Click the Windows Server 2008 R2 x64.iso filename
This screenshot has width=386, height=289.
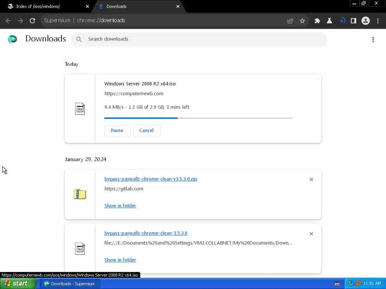pos(140,84)
